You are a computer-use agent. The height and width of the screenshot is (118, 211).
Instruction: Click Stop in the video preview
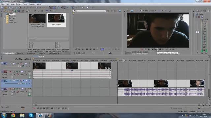[x=160, y=49]
